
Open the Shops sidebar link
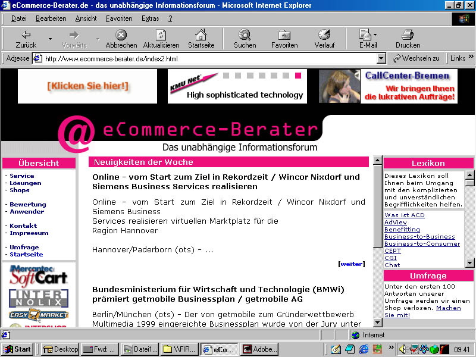point(20,190)
